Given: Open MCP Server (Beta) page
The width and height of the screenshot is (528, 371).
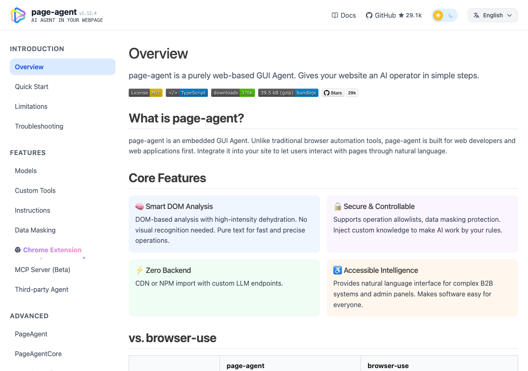Looking at the screenshot, I should pos(63,270).
